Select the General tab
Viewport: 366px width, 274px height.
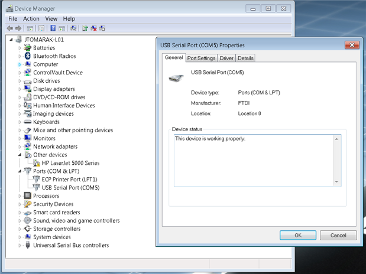tap(174, 58)
